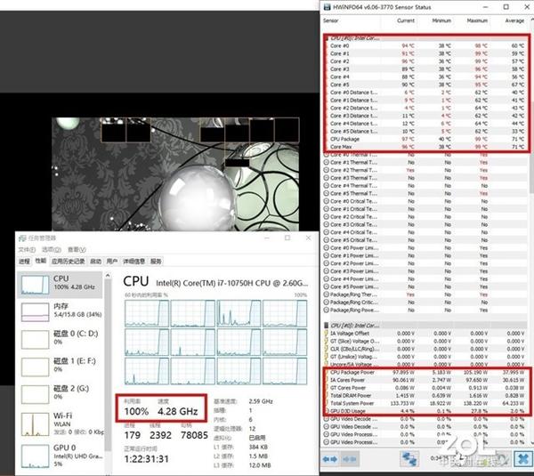Switch to the 启动 tab
The image size is (534, 476).
(x=96, y=262)
